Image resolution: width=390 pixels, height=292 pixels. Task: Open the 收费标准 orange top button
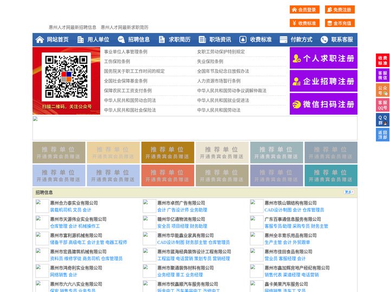(x=304, y=23)
